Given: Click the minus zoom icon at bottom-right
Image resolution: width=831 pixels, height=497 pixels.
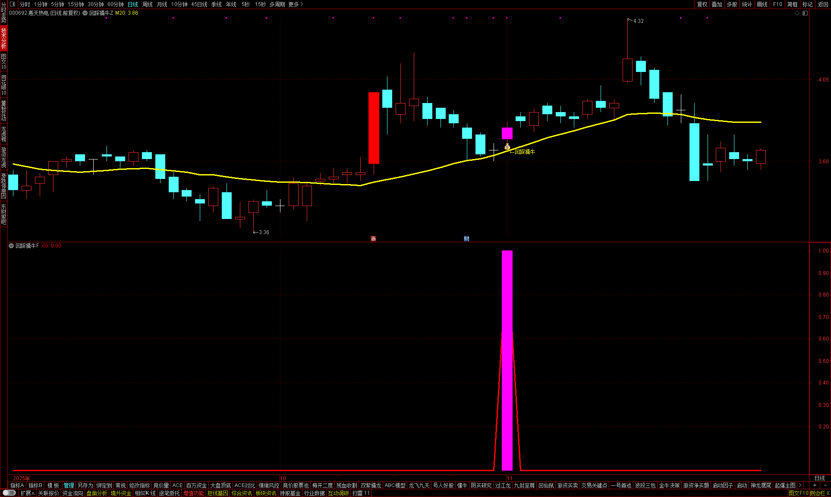Looking at the screenshot, I should [x=825, y=485].
